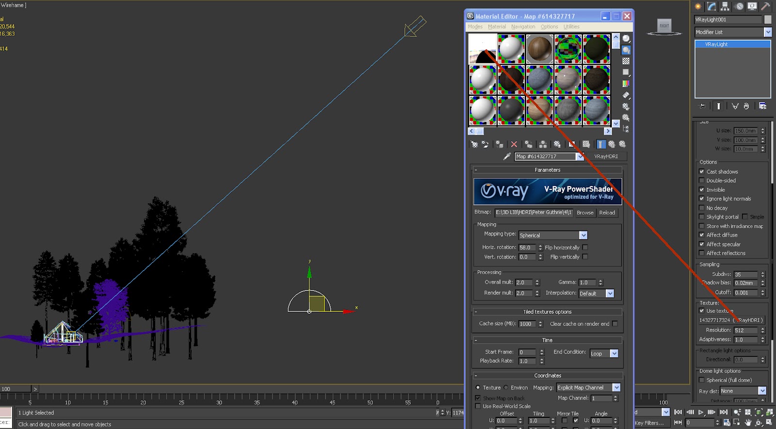This screenshot has width=776, height=429.
Task: Enable Skylight portal checkbox
Action: tap(701, 217)
